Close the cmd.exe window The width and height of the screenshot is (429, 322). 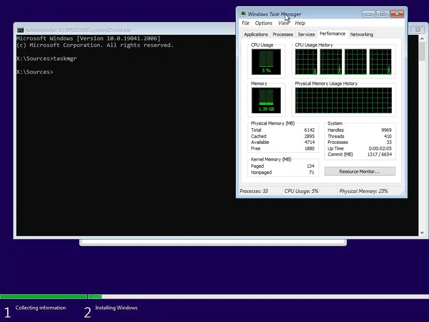click(418, 30)
